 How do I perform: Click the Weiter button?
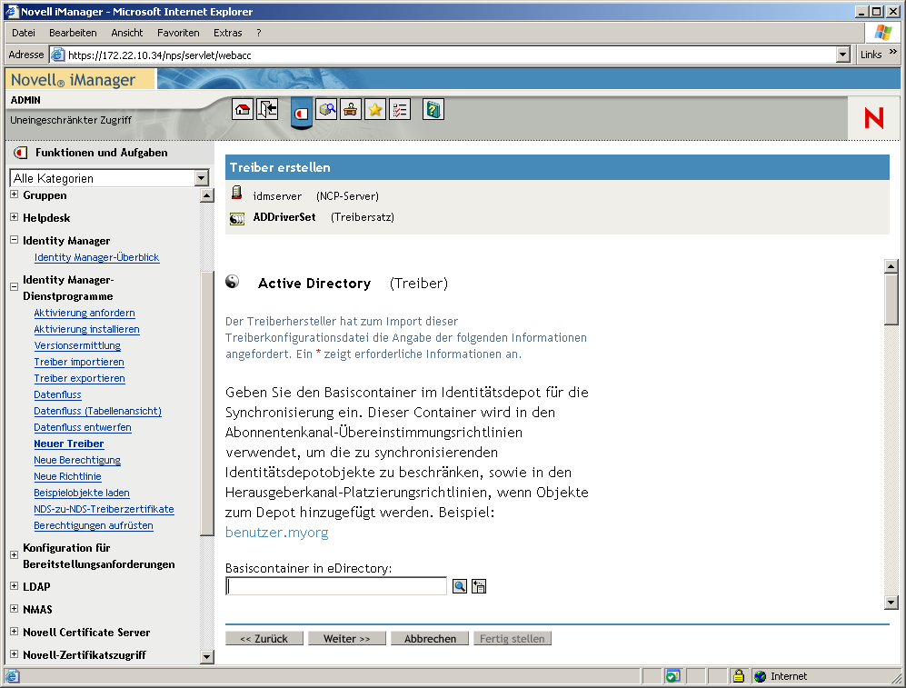(346, 638)
